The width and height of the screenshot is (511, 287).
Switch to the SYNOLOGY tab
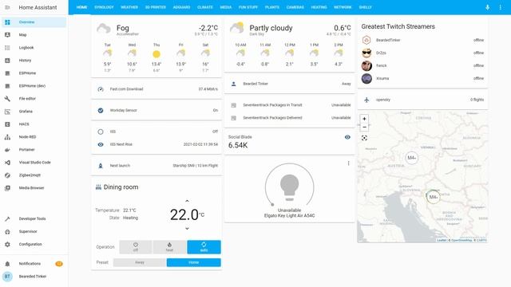click(104, 7)
